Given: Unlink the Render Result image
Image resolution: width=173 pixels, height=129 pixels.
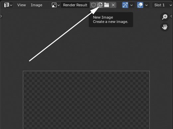Looking at the screenshot, I should pyautogui.click(x=113, y=5).
